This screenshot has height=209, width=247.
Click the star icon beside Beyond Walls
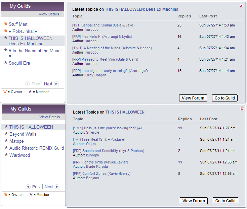6,134
